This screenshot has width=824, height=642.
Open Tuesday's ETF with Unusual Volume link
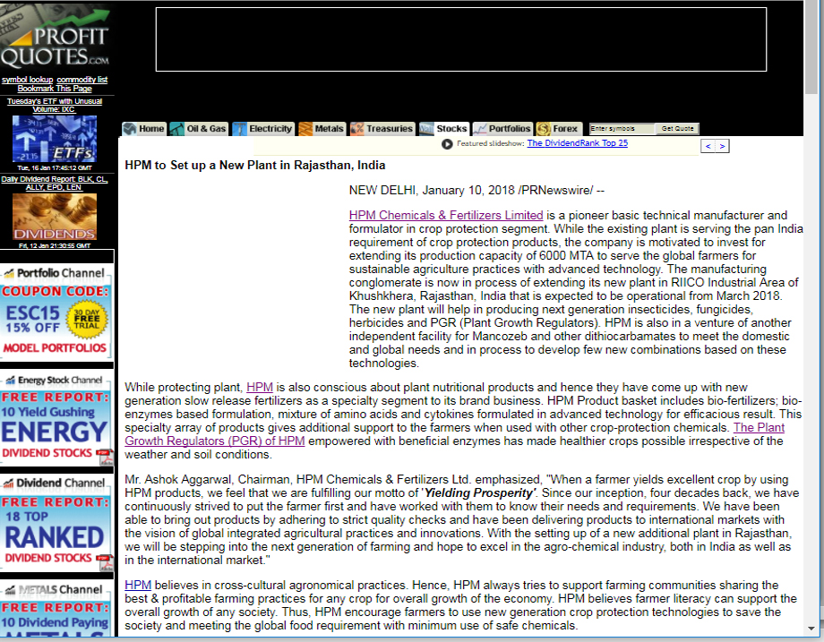[x=54, y=105]
